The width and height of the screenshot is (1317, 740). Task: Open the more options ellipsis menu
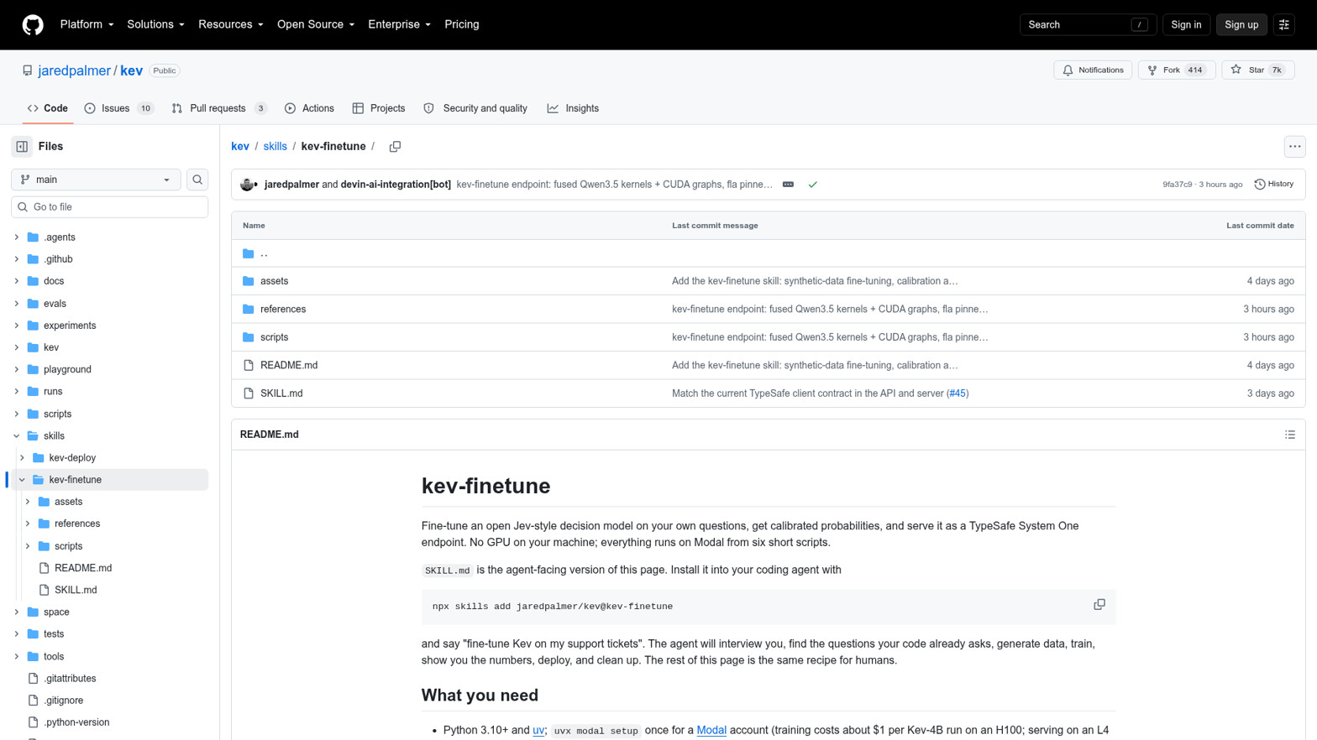click(1294, 147)
